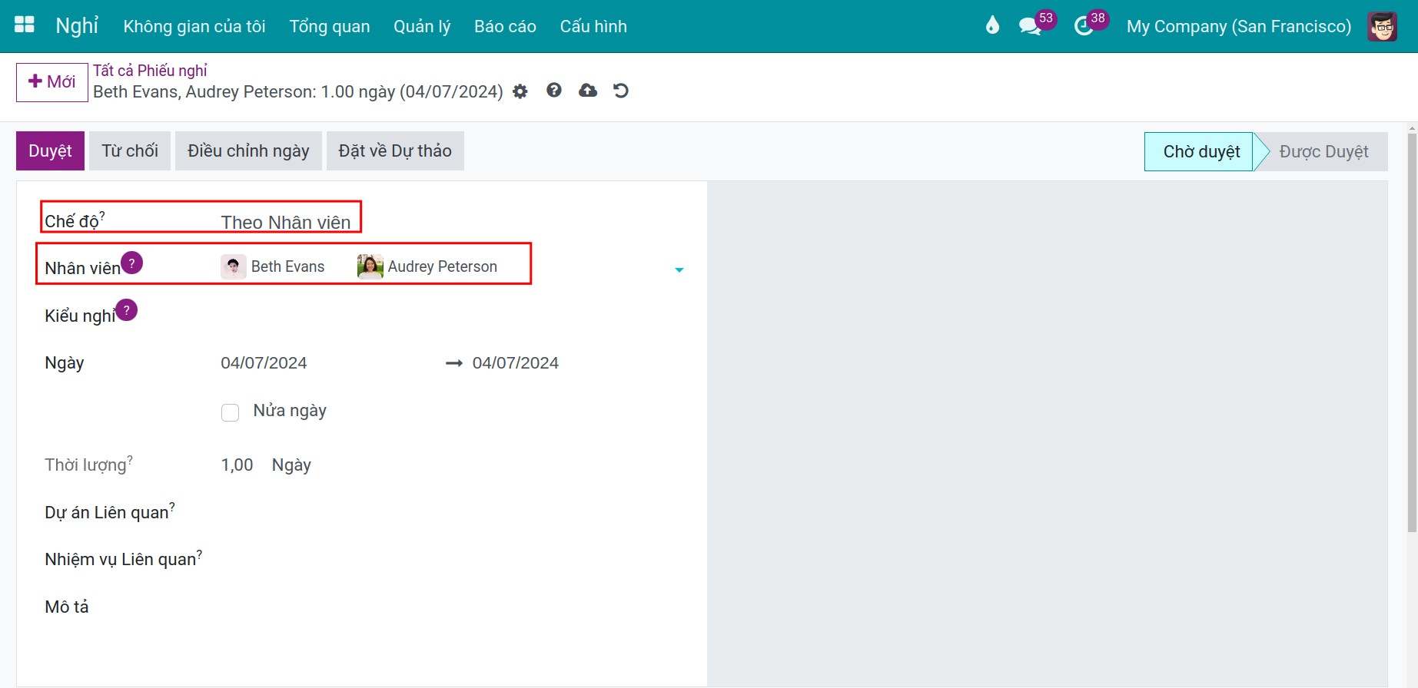Open the Tổng quan menu
The width and height of the screenshot is (1418, 688).
coord(330,26)
